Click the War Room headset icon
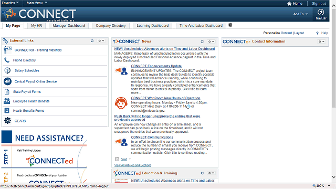The image size is (336, 189). [x=121, y=103]
